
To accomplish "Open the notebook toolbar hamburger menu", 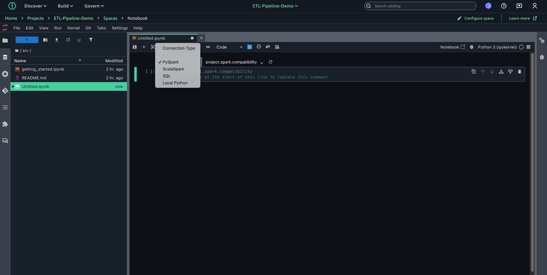I will click(529, 47).
